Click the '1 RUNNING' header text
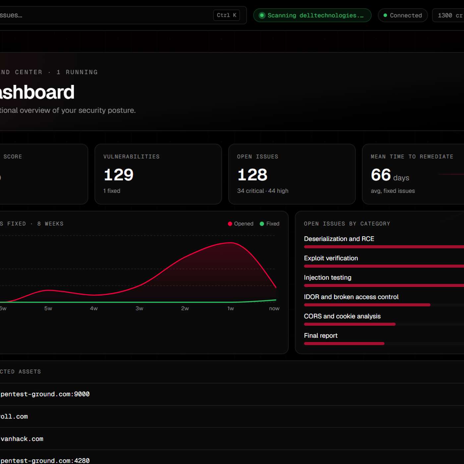The height and width of the screenshot is (464, 464). click(77, 72)
